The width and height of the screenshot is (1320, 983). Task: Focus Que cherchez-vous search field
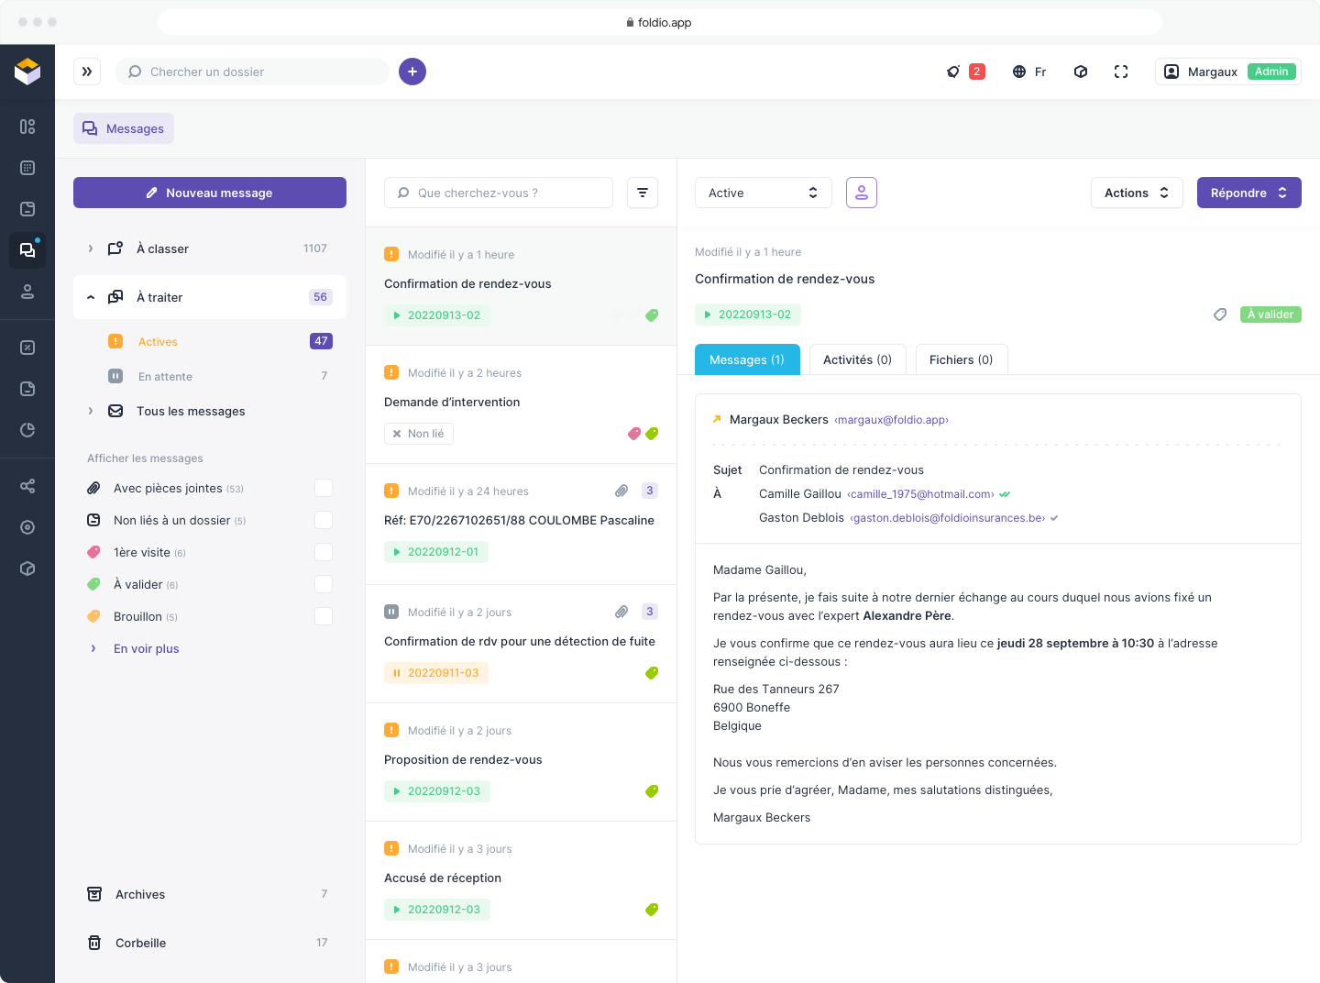(499, 193)
